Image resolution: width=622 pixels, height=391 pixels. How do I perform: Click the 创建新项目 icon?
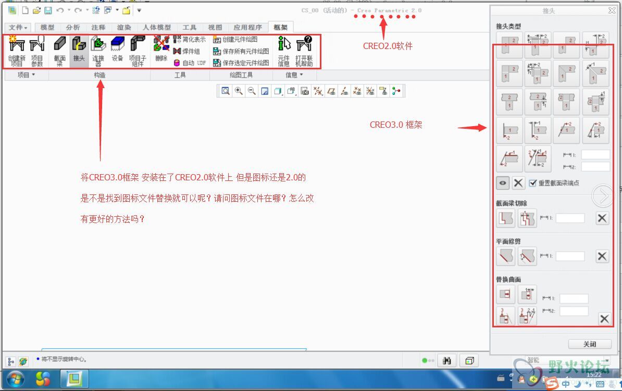click(x=17, y=51)
